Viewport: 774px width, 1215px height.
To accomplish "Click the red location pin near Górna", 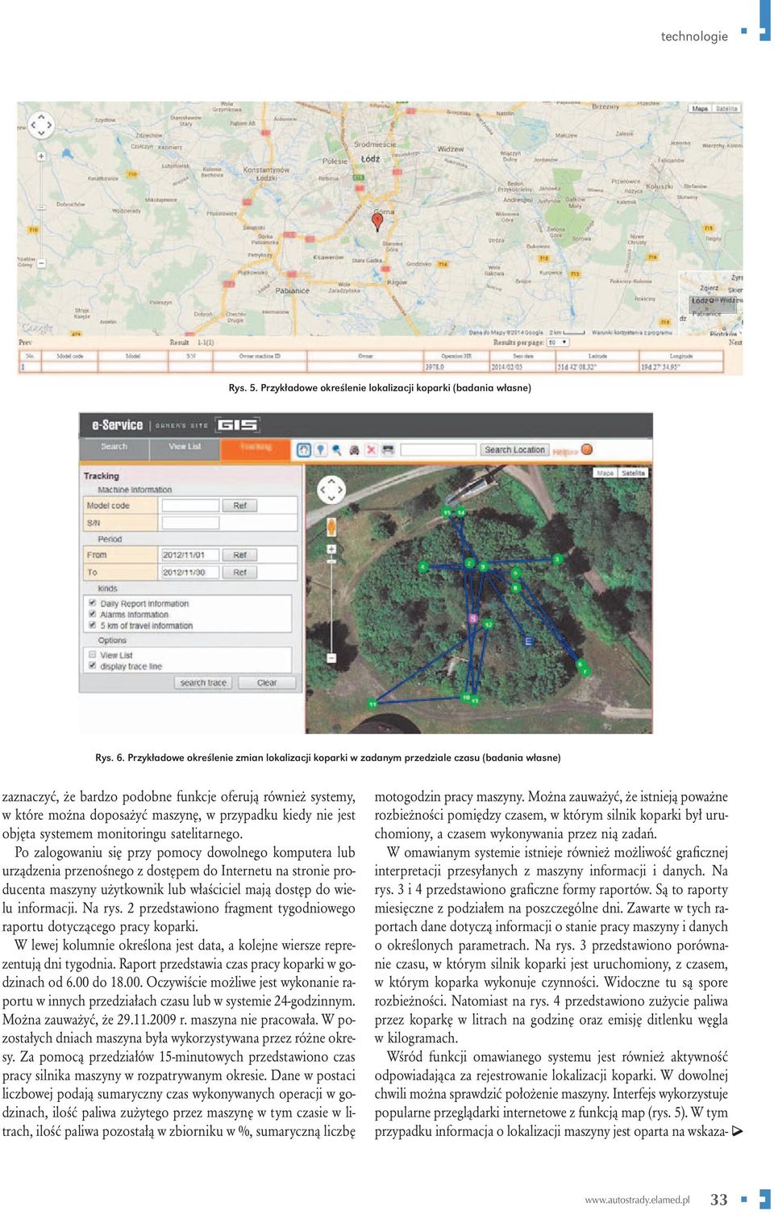I will coord(377,221).
